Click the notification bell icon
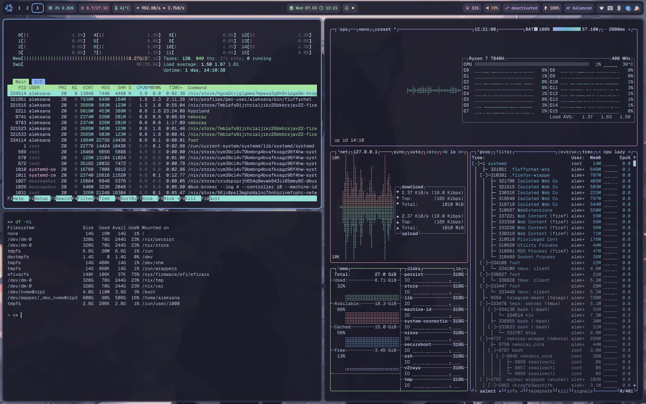 (347, 8)
